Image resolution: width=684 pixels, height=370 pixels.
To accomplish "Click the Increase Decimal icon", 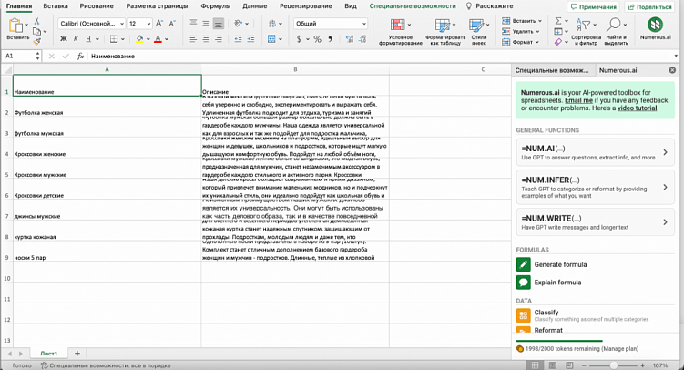I will tap(350, 39).
